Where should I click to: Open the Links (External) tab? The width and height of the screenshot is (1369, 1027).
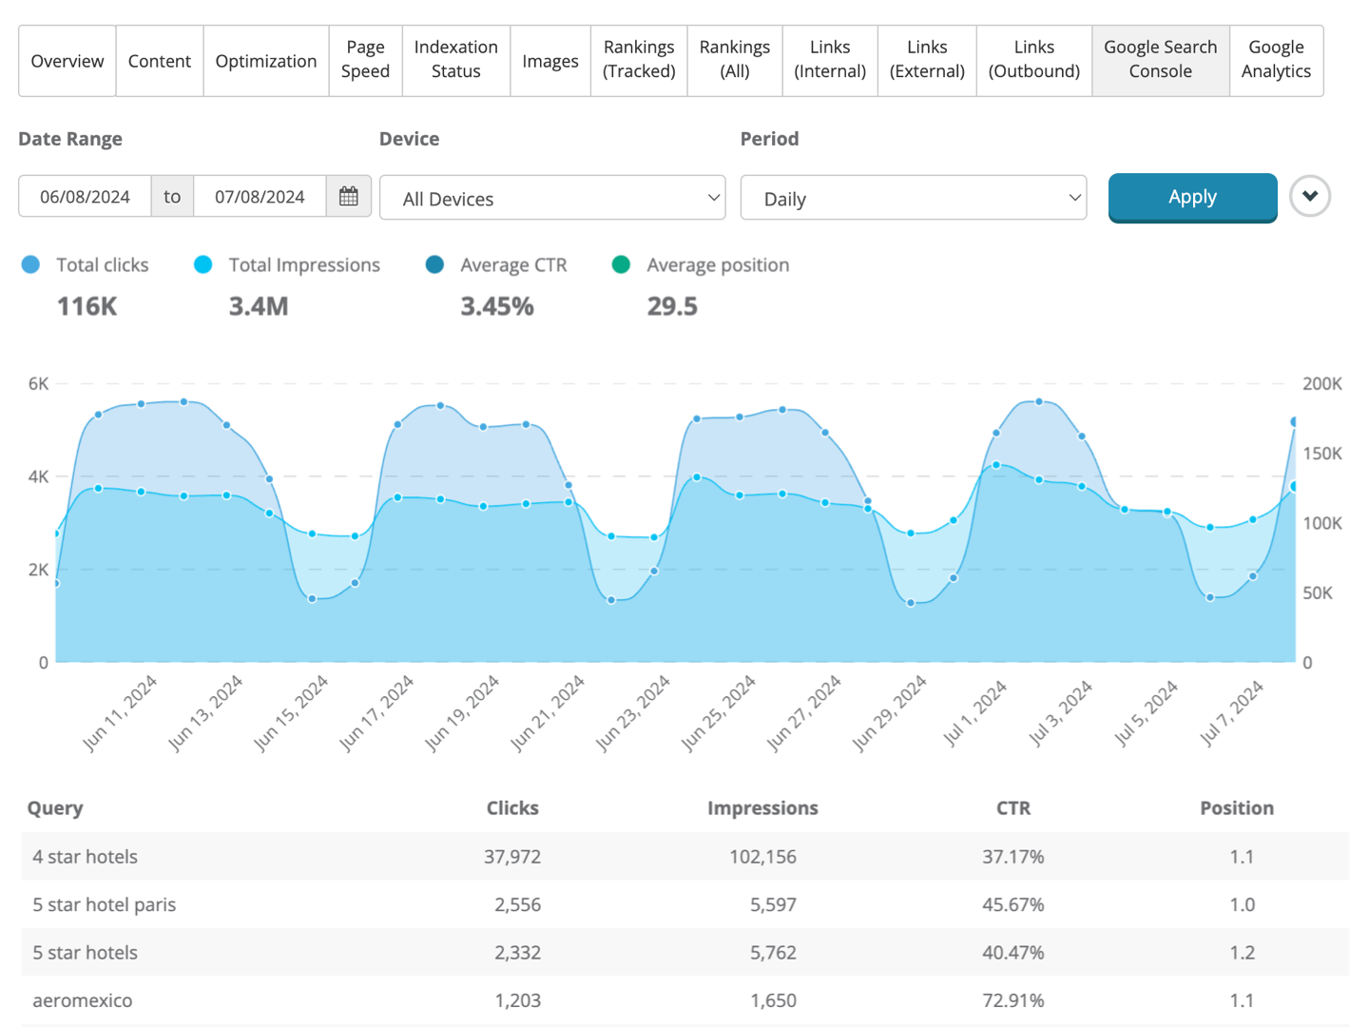[x=927, y=60]
